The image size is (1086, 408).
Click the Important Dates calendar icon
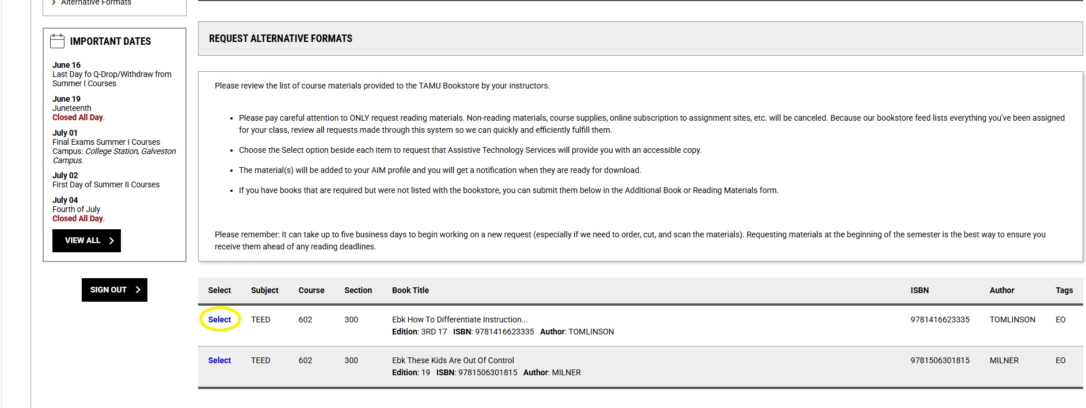pyautogui.click(x=57, y=41)
